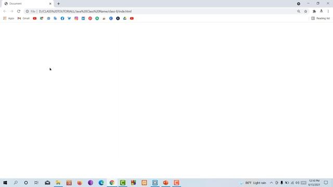
Task: Click the recording indicator in title bar
Action: (x=299, y=4)
